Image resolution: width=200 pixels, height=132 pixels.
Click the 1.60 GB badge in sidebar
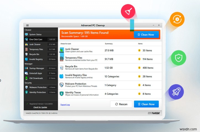pyautogui.click(x=52, y=39)
